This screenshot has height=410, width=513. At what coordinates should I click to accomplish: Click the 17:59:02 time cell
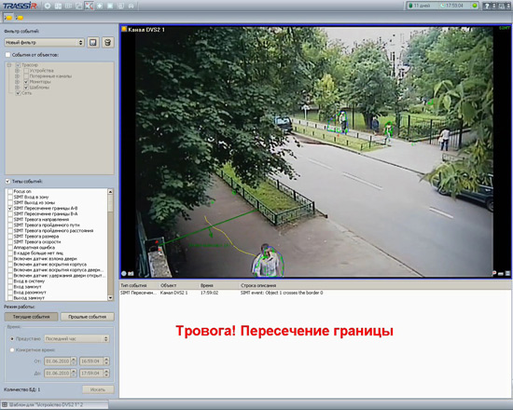pyautogui.click(x=209, y=293)
